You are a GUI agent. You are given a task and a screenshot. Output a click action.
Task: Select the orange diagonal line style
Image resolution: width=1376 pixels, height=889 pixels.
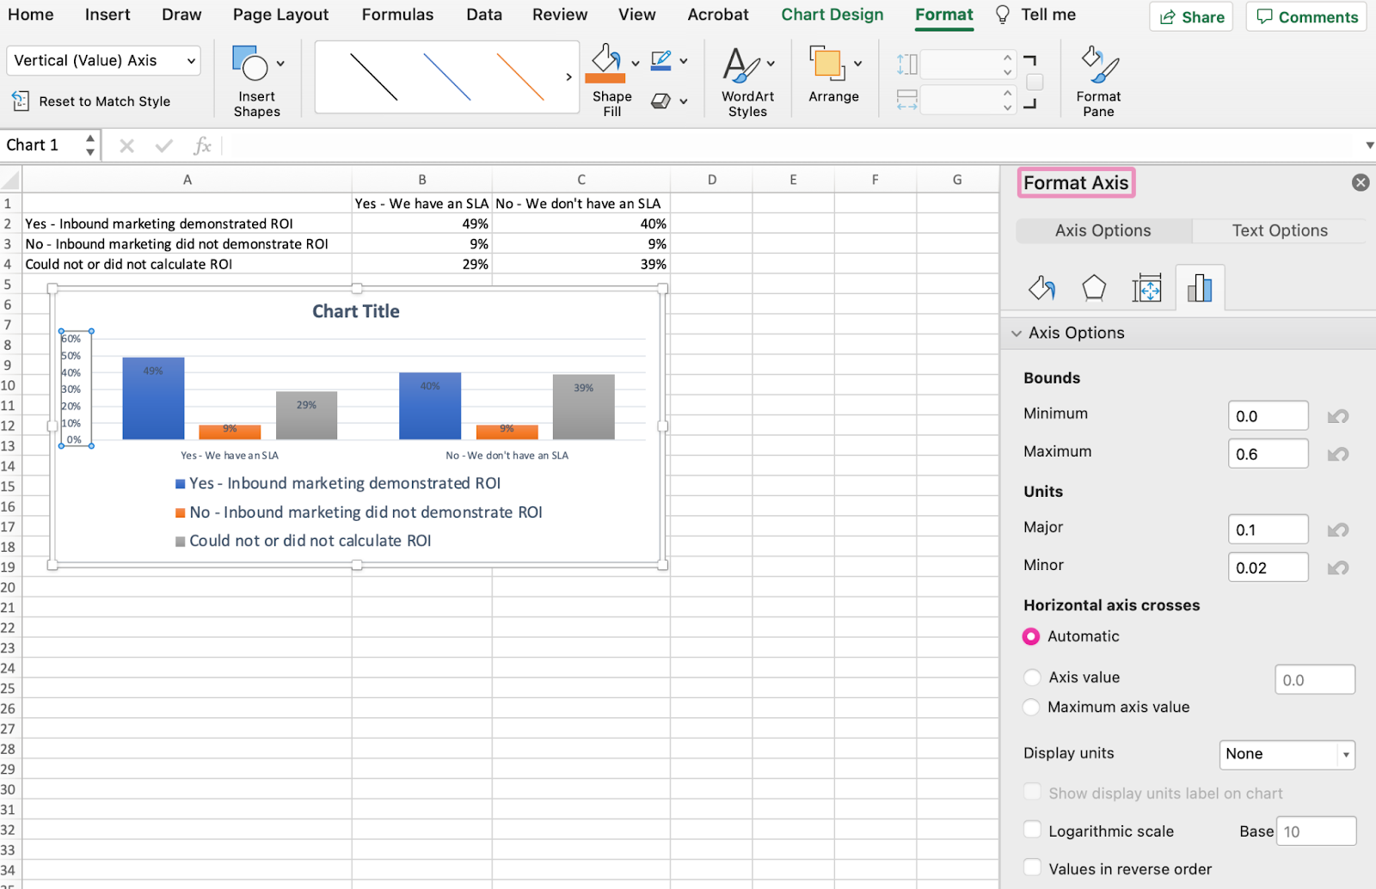[520, 77]
